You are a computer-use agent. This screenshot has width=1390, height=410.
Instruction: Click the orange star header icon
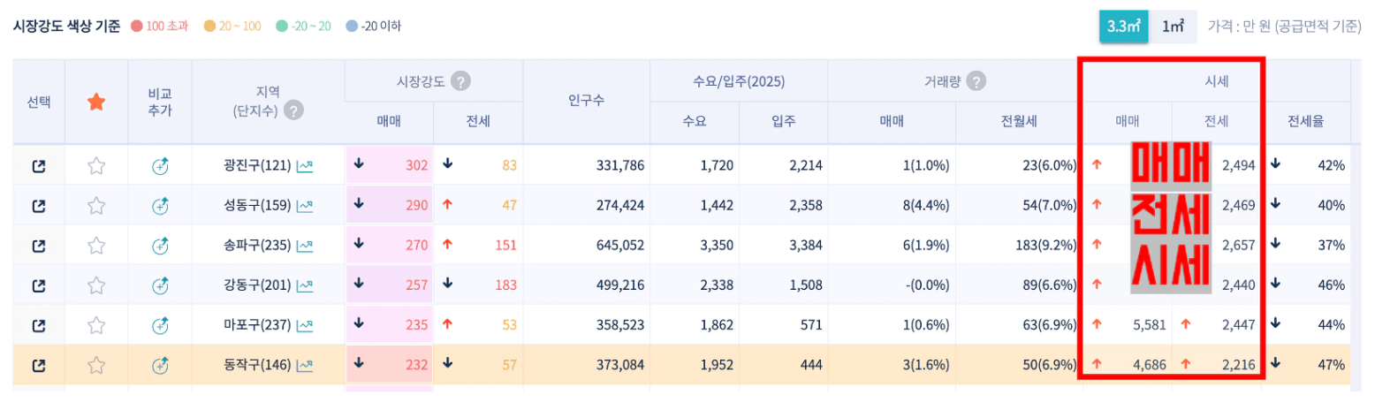pyautogui.click(x=96, y=102)
